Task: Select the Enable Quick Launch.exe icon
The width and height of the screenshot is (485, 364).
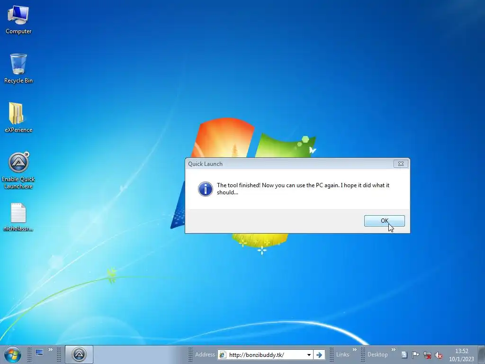Action: (18, 171)
